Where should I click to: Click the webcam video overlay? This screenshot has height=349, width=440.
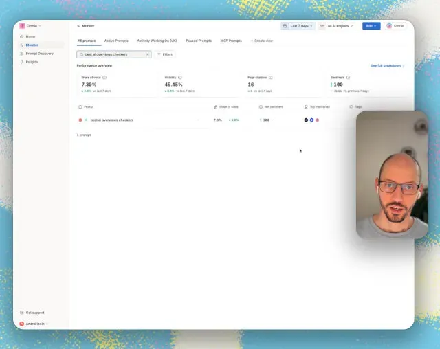[392, 174]
